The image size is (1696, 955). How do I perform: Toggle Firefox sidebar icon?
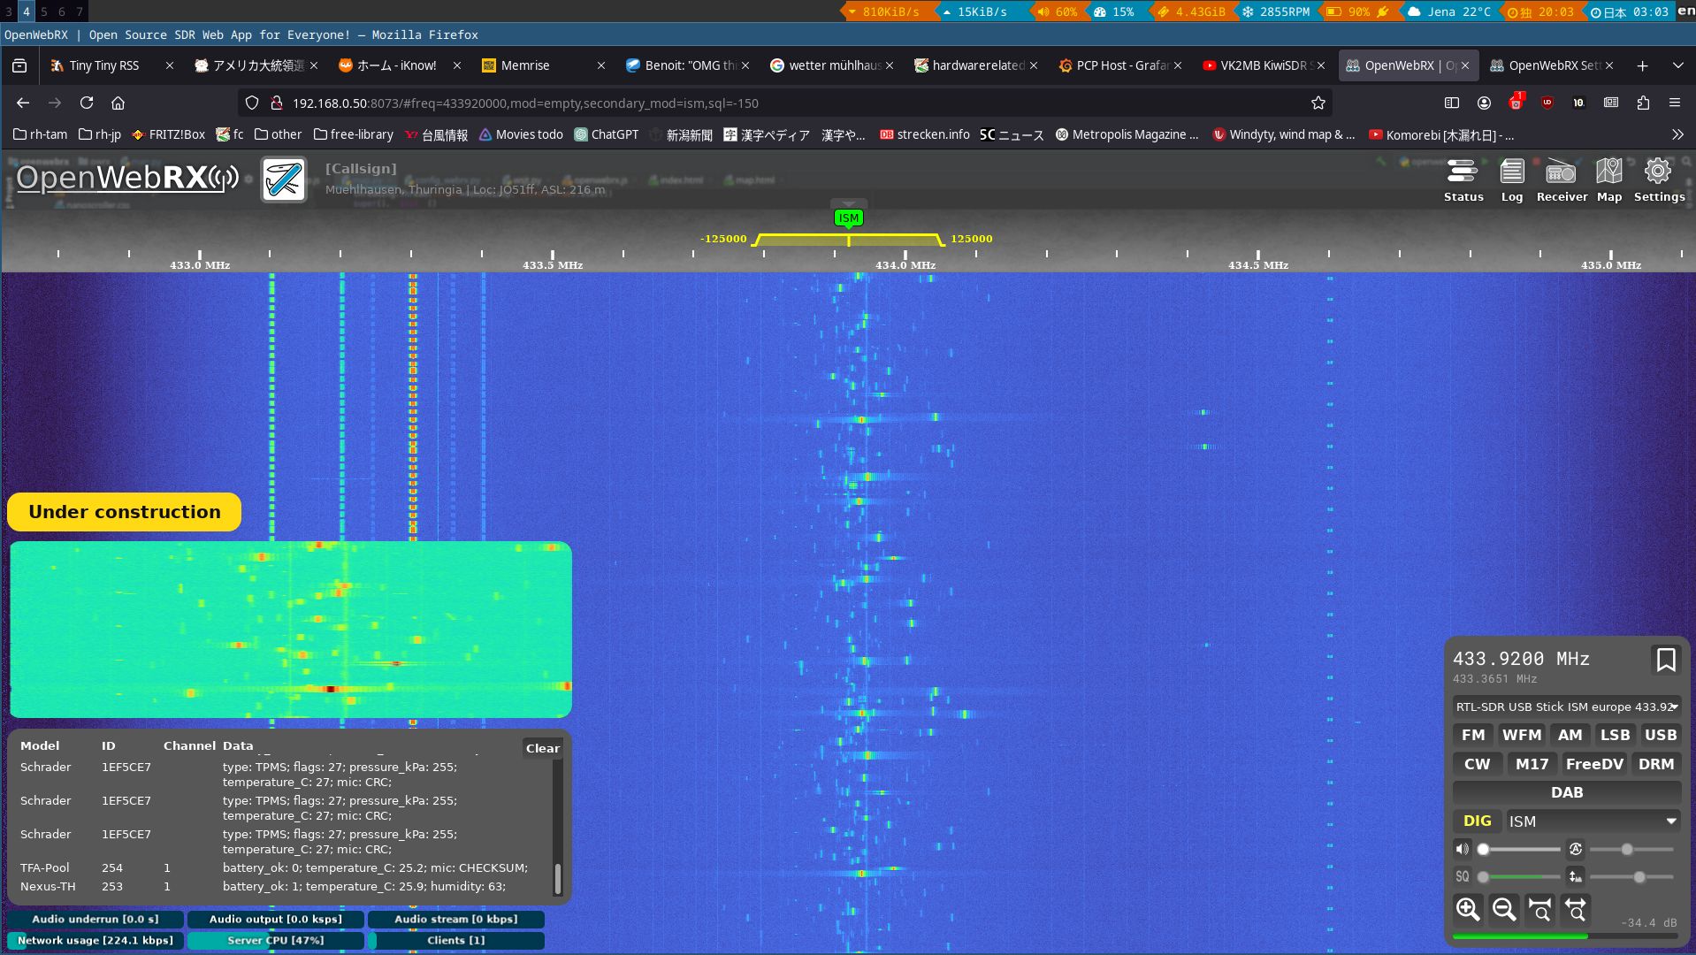click(x=1452, y=103)
